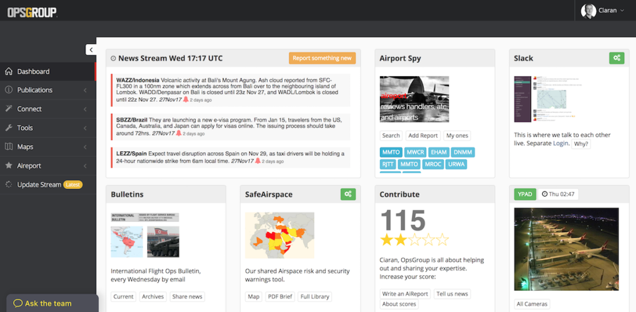Click the Airport Spy Add Report button
Viewport: 636px width, 312px height.
[x=422, y=135]
